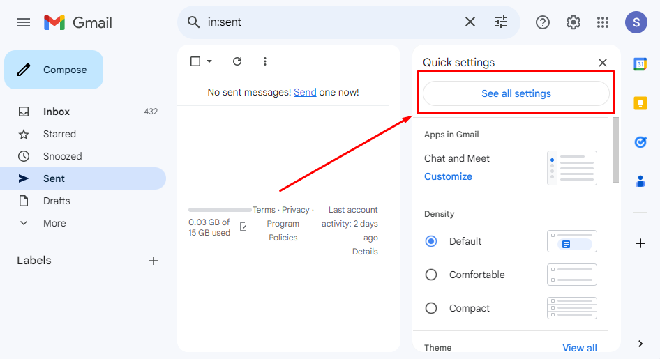This screenshot has height=359, width=660.
Task: Click the Chat and Meet preview thumbnail
Action: pyautogui.click(x=572, y=168)
